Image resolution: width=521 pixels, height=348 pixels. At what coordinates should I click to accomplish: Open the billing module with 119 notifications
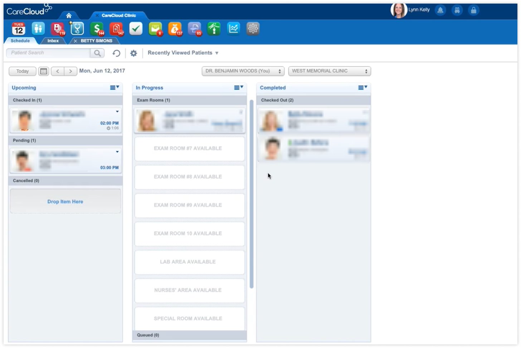click(57, 29)
